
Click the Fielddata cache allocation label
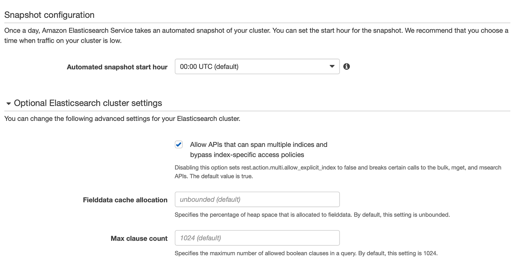[x=125, y=200]
